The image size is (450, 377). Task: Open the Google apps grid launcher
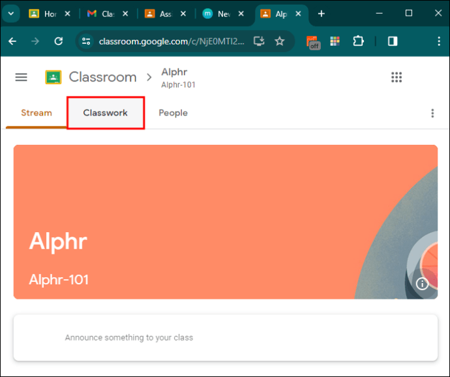click(397, 77)
